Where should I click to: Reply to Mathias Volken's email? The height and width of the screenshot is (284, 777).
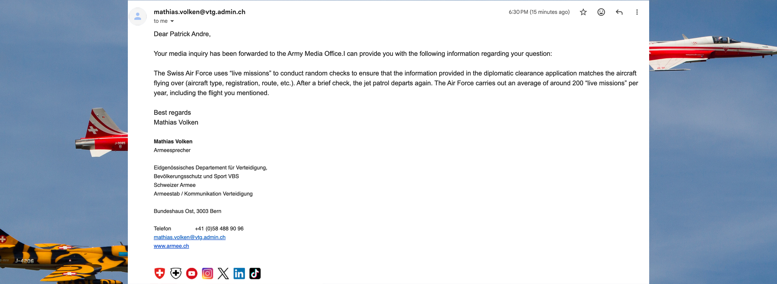(x=619, y=12)
